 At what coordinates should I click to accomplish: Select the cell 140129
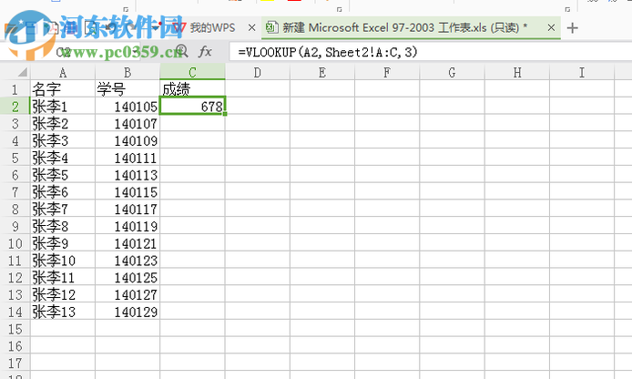tap(127, 312)
